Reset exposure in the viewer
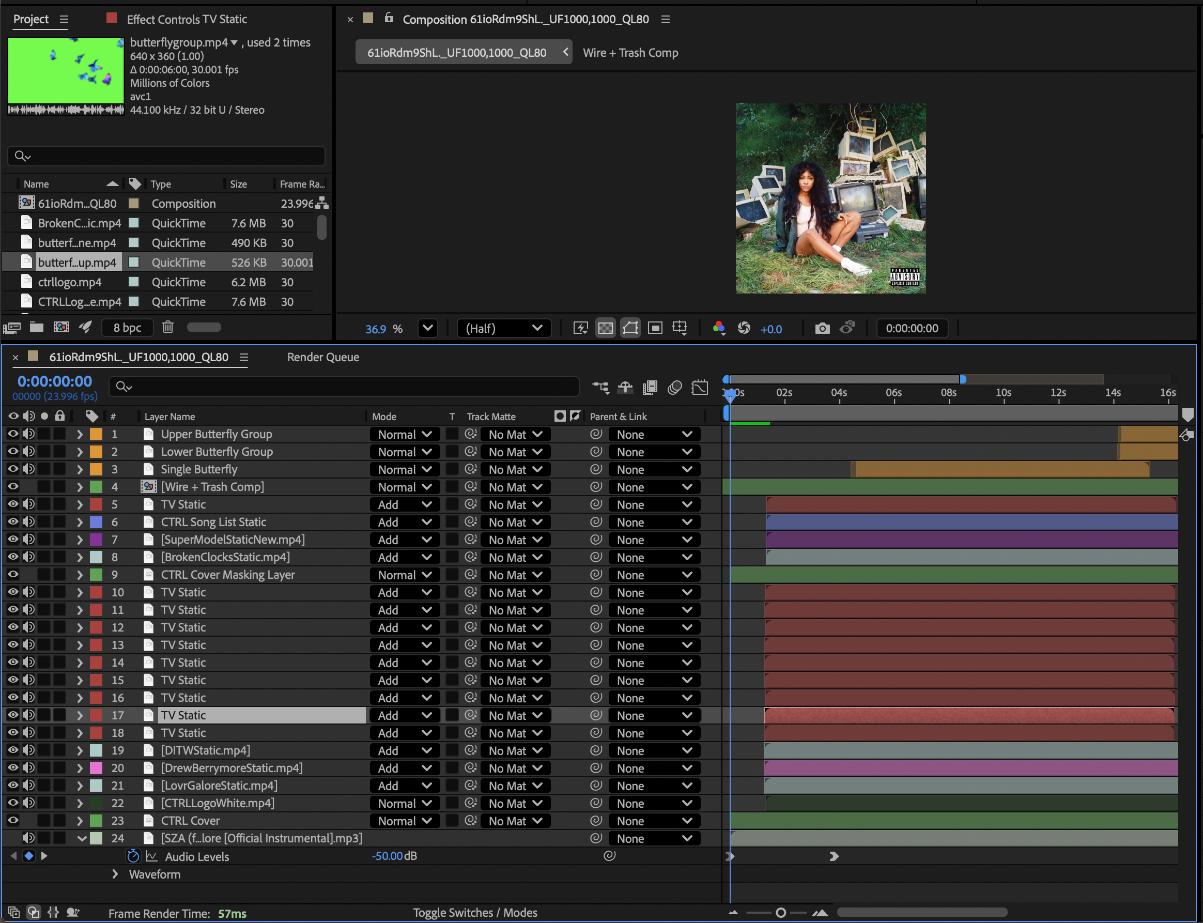The image size is (1203, 923). pyautogui.click(x=744, y=329)
